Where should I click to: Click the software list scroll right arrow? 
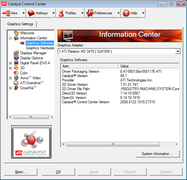click(176, 144)
